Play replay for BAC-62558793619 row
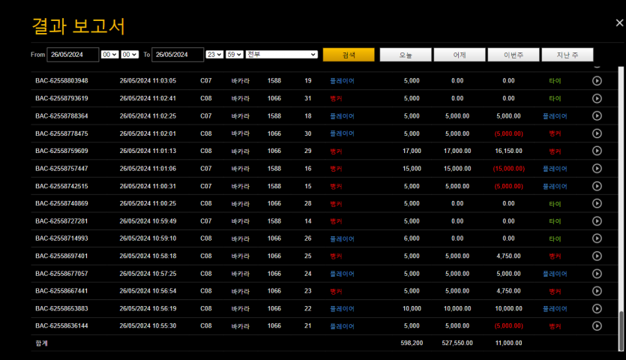This screenshot has height=360, width=626. (x=597, y=98)
